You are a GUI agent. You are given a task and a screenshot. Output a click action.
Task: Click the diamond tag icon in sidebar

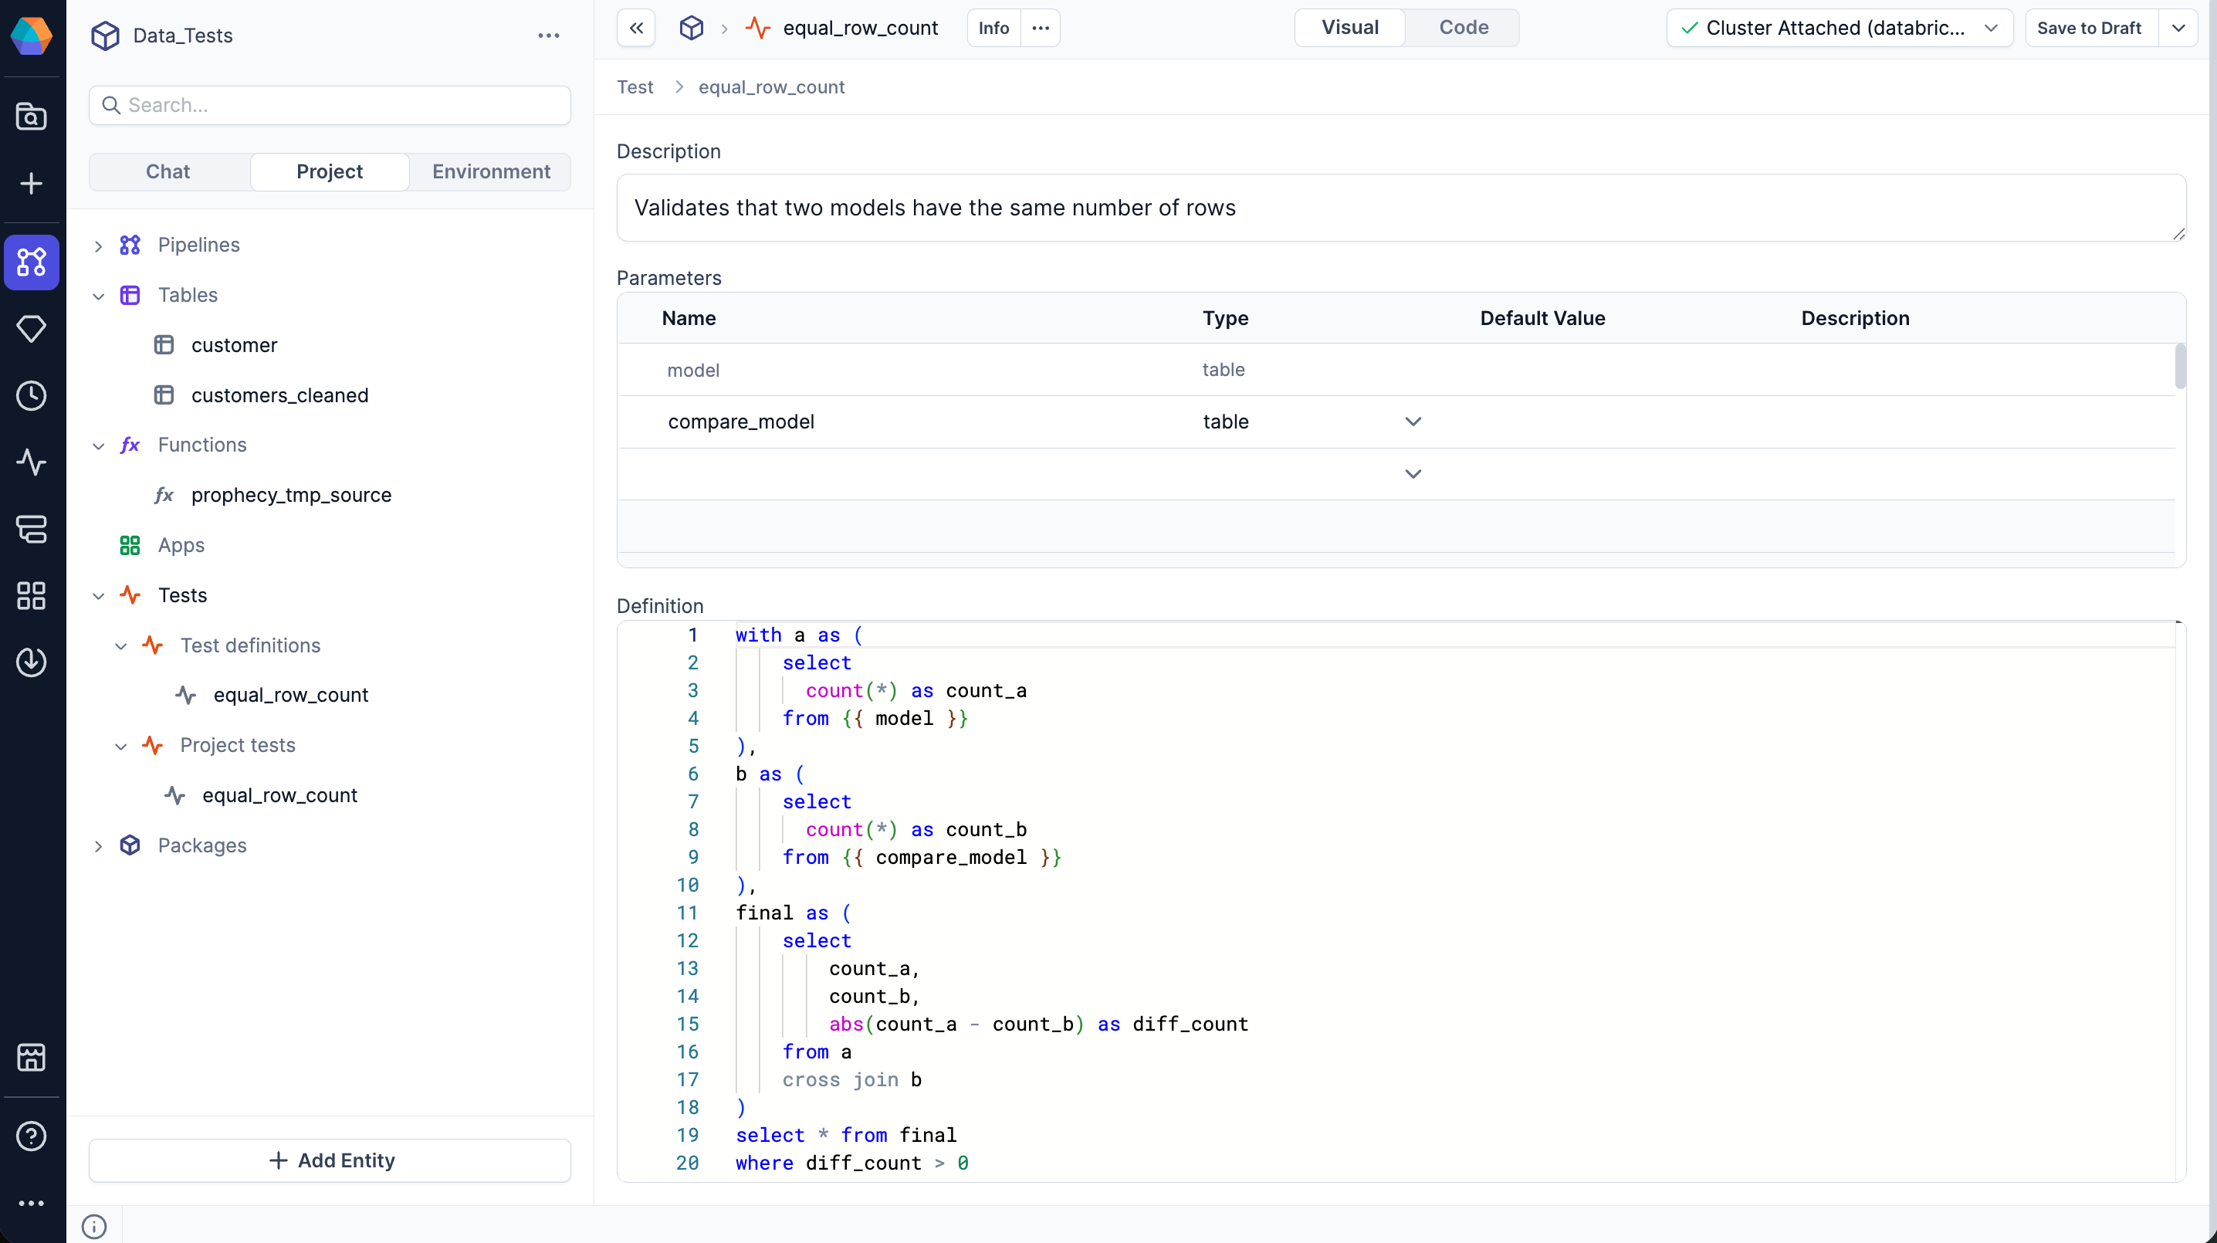click(32, 329)
